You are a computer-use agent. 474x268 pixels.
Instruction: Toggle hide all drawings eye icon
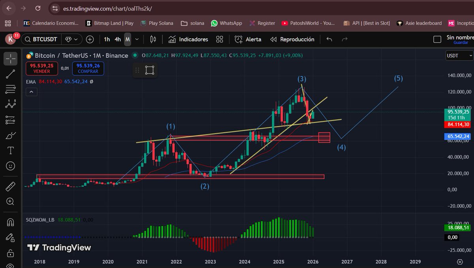tap(11, 266)
